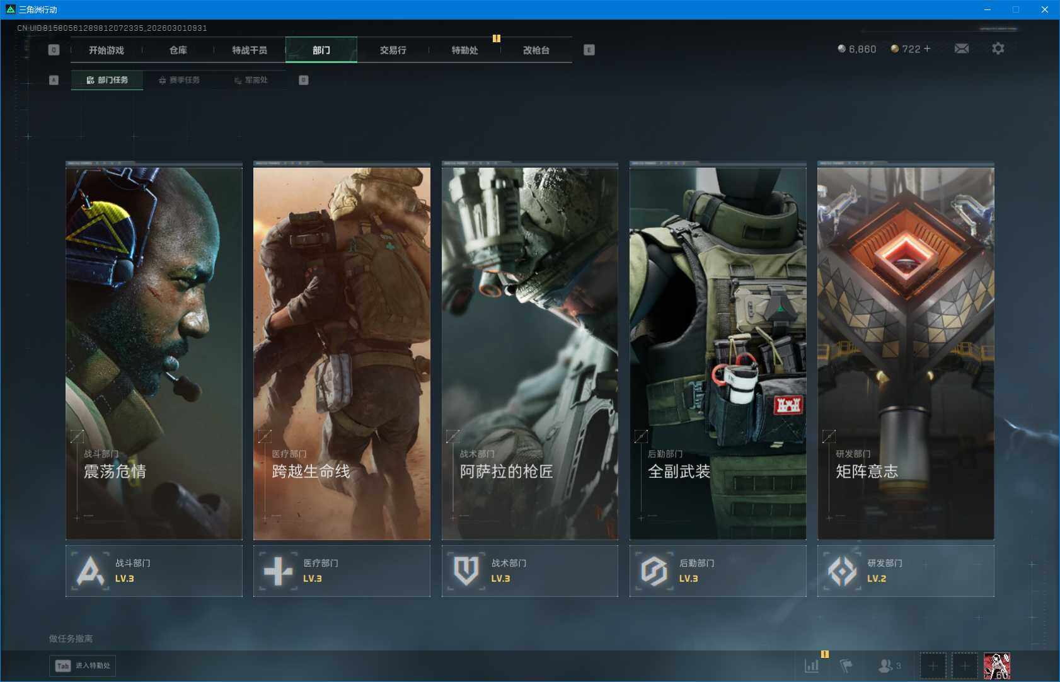Click the 研发部门 diamond emblem icon
This screenshot has height=682, width=1060.
[842, 571]
